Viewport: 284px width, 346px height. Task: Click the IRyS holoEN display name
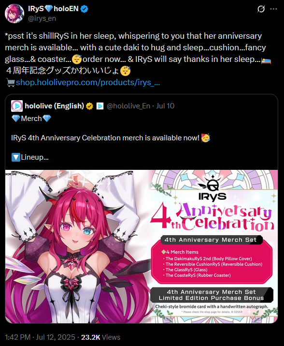[x=53, y=9]
